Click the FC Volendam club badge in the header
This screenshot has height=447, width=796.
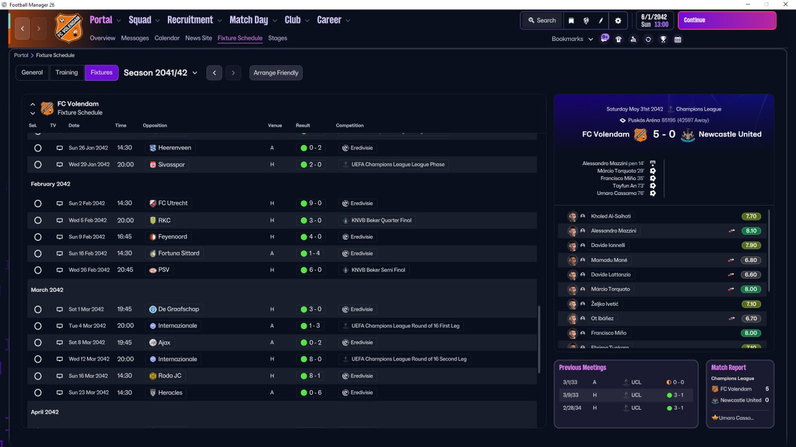[68, 29]
